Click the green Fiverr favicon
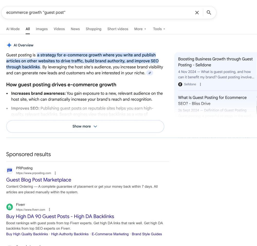This screenshot has width=257, height=246. click(x=10, y=207)
